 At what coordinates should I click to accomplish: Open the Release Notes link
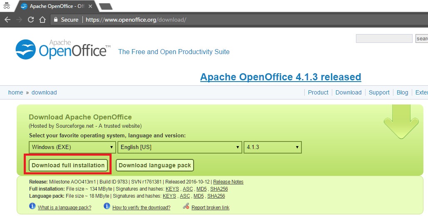click(228, 182)
